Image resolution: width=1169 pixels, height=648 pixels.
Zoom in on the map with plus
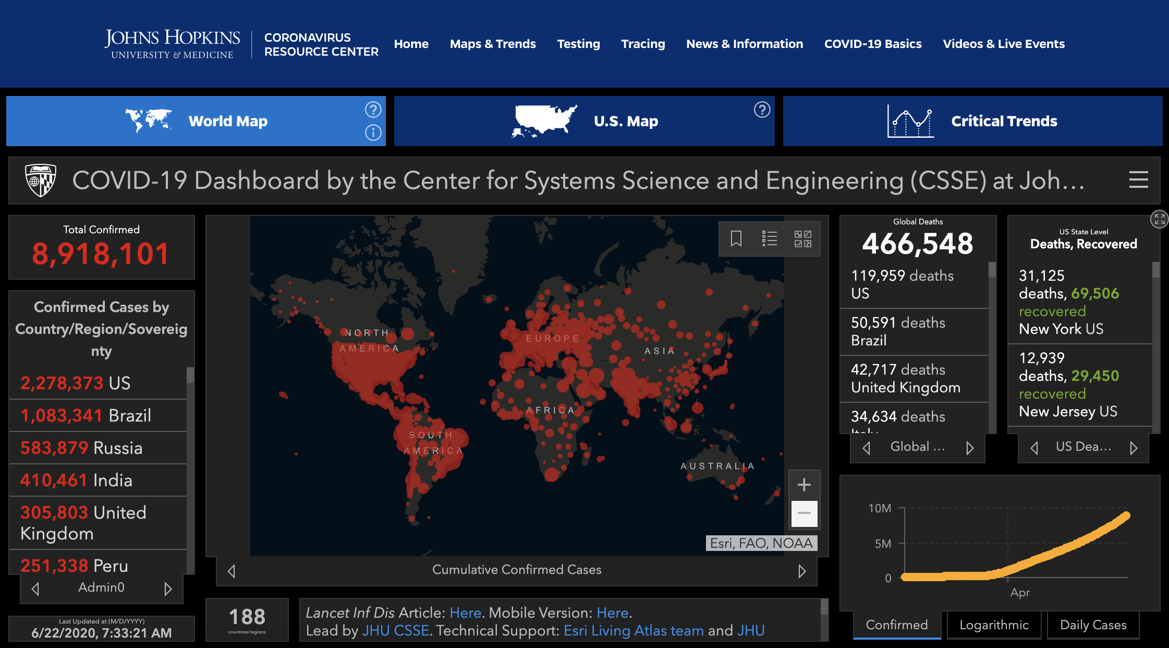coord(804,485)
